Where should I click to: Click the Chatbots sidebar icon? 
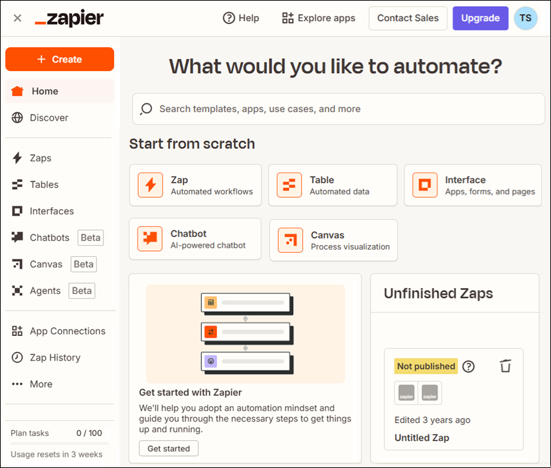click(x=17, y=237)
